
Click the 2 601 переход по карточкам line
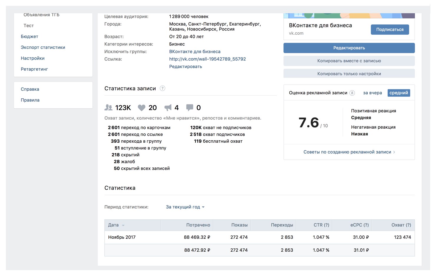[x=139, y=128]
